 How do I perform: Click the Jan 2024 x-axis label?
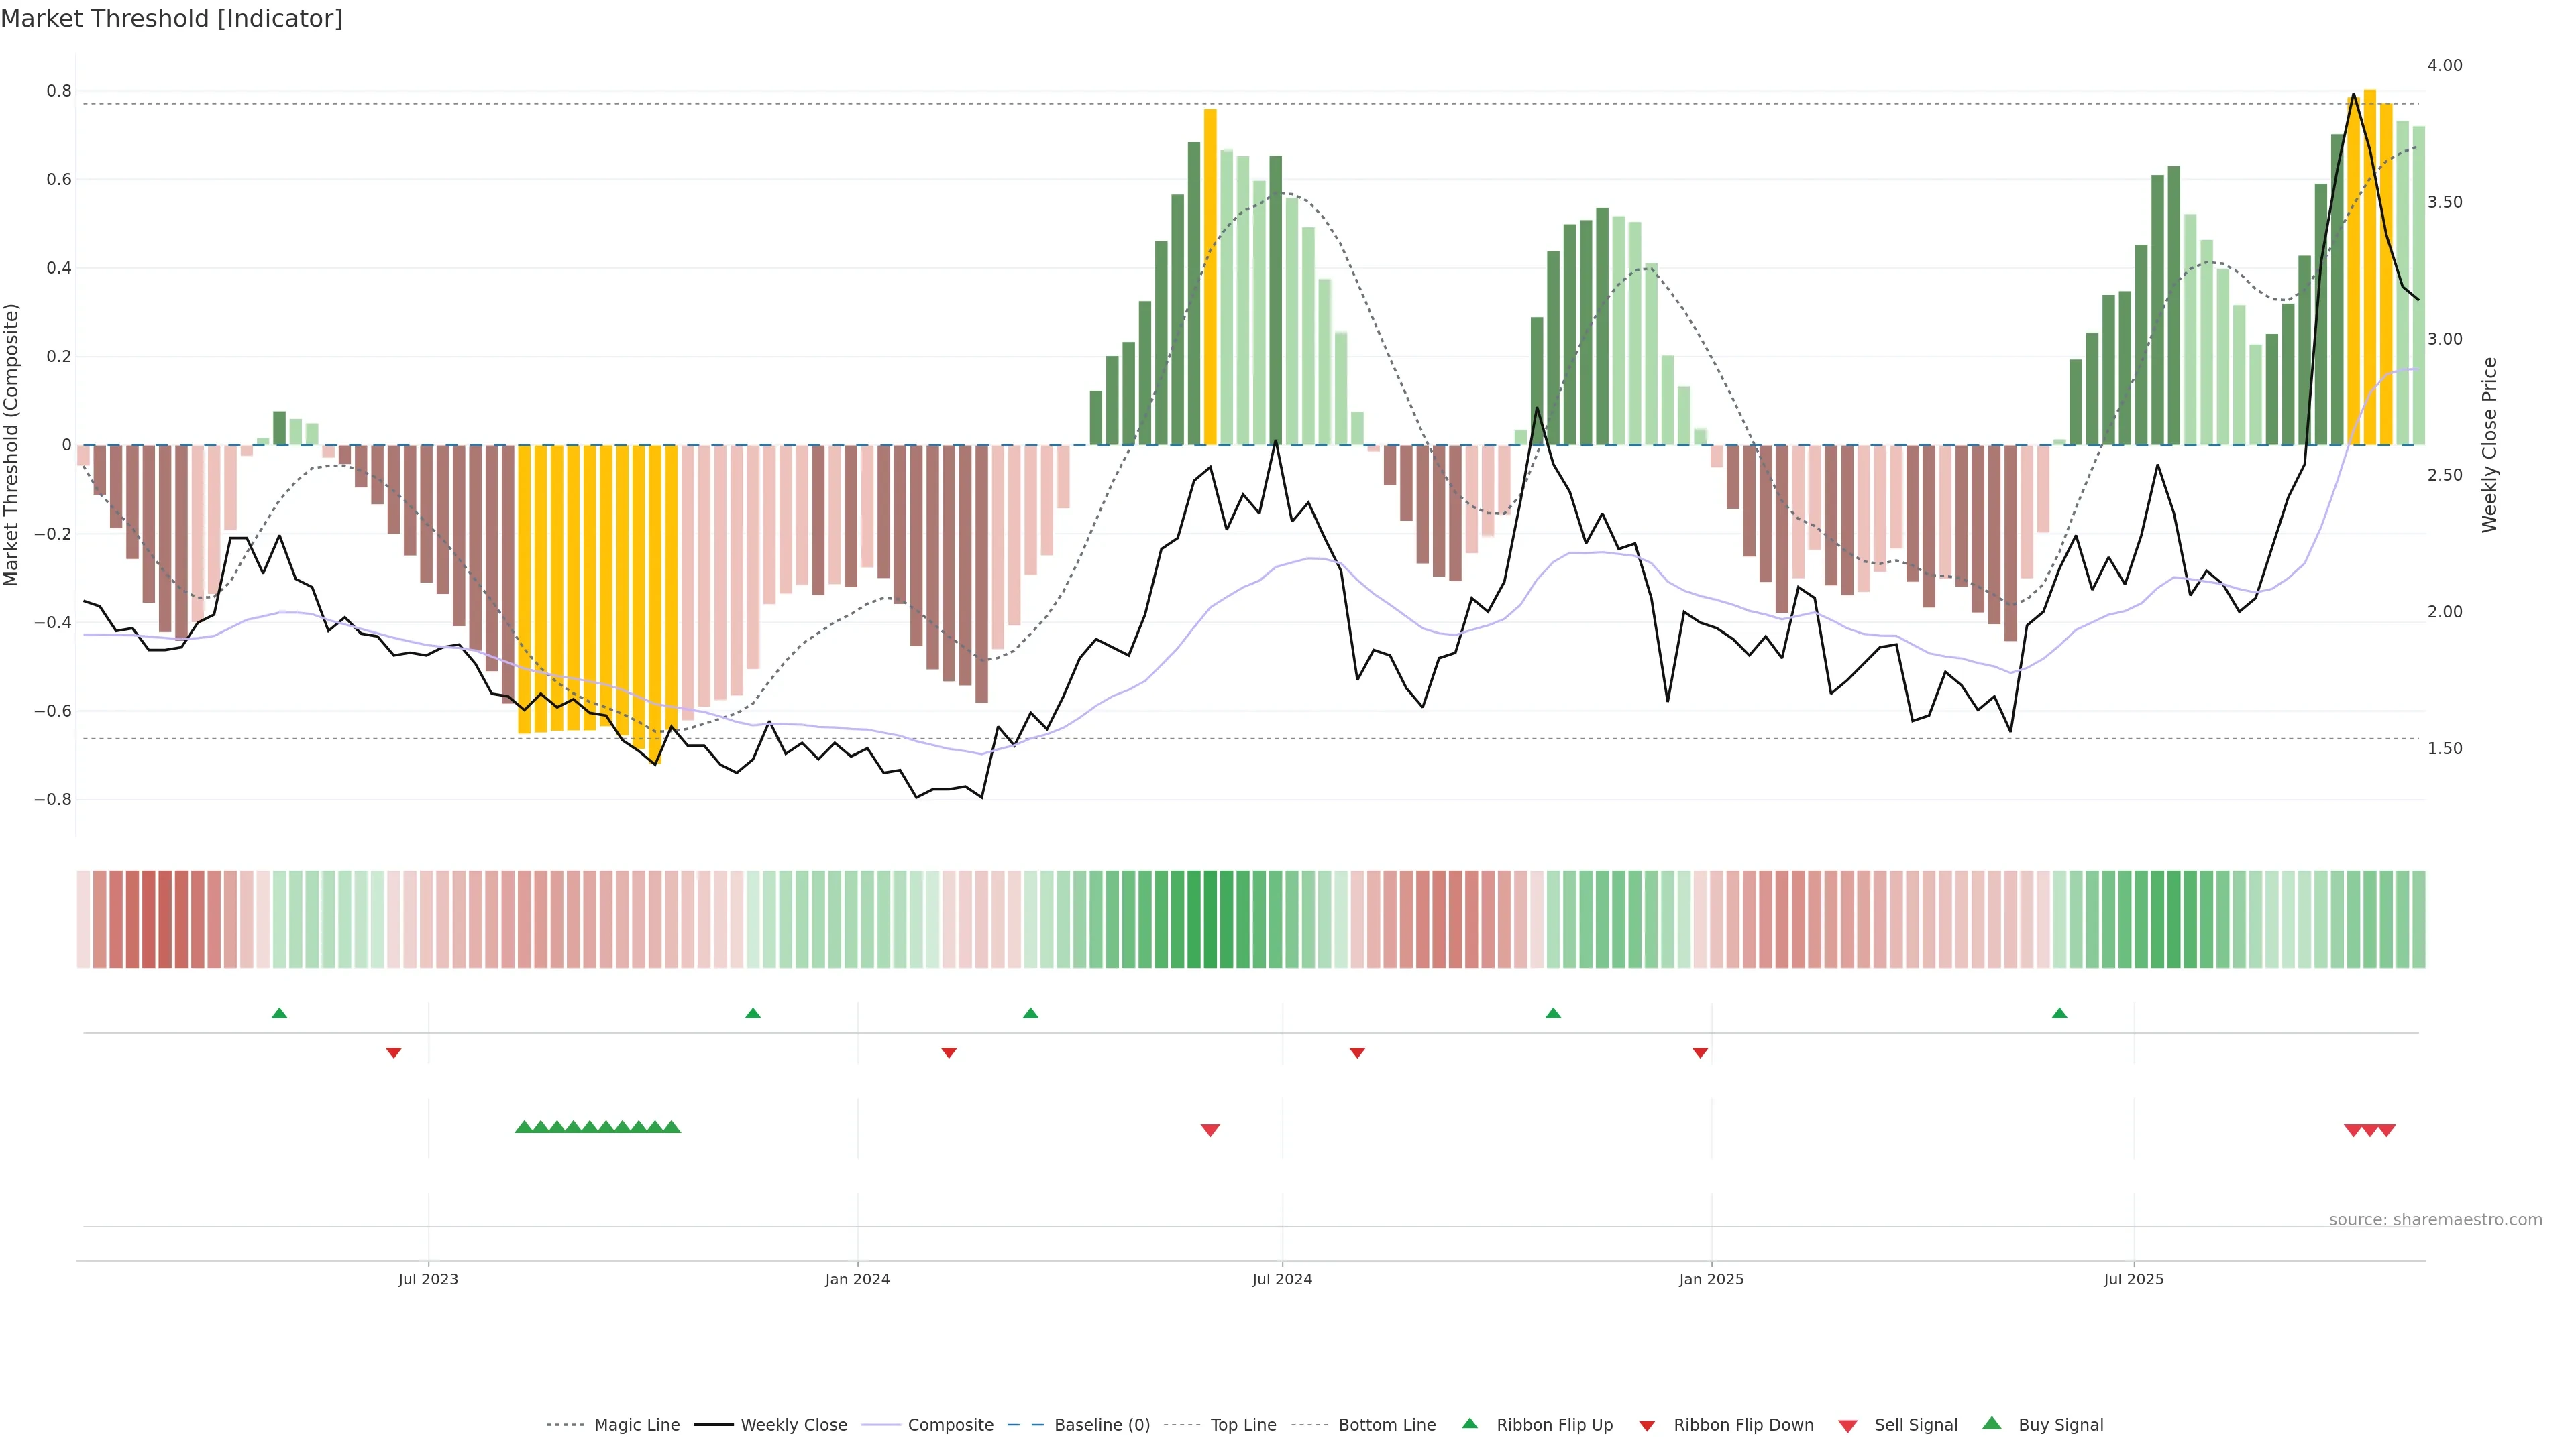pos(857,1279)
